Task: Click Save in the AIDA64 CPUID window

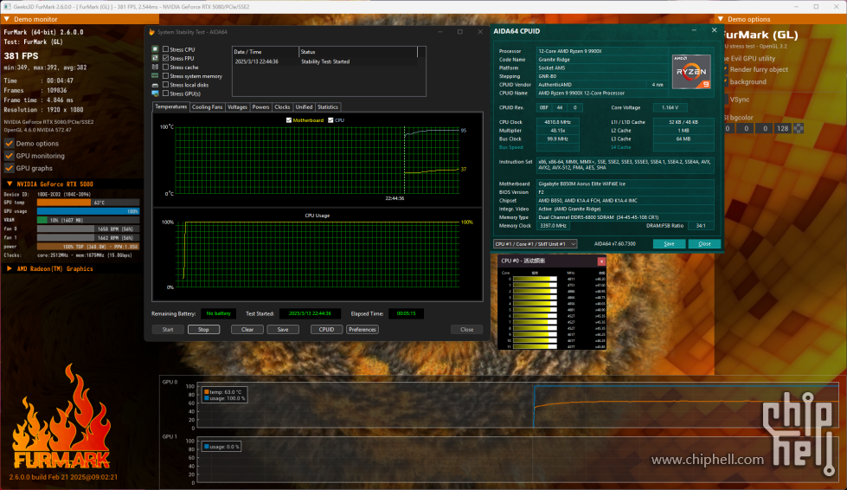Action: [670, 243]
